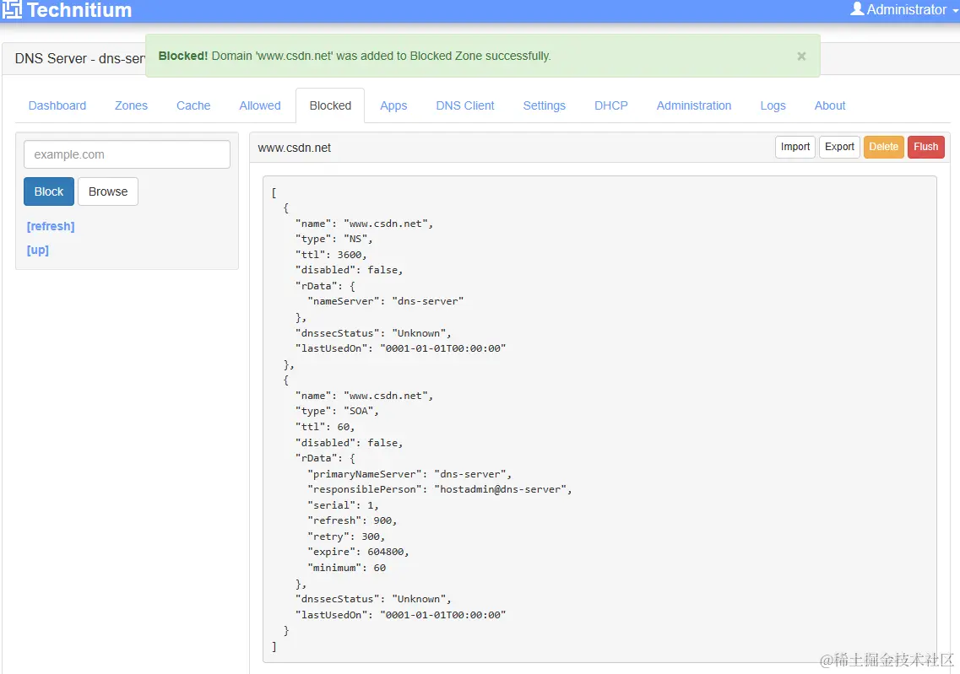Screen dimensions: 960x674
Task: Click the "ttl": 3600 line
Action: 331,255
